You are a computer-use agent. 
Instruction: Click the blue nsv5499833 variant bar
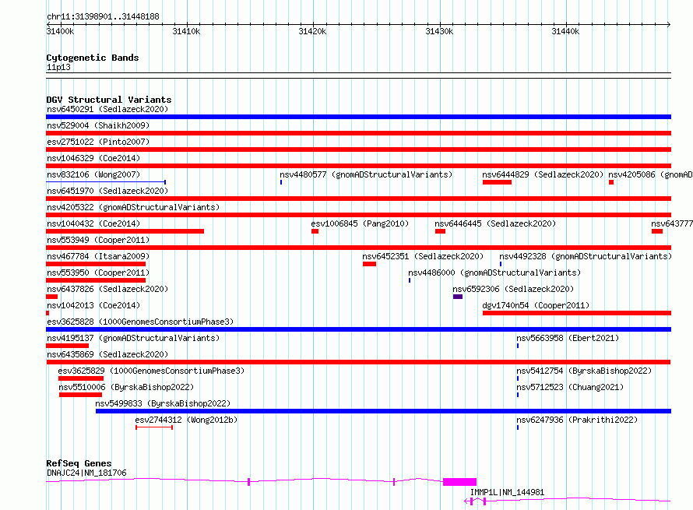pyautogui.click(x=383, y=411)
